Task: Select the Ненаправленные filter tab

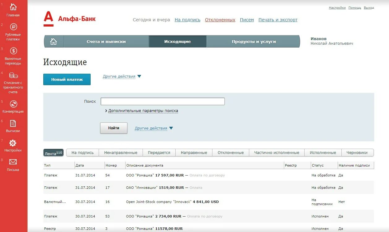Action: tap(121, 153)
